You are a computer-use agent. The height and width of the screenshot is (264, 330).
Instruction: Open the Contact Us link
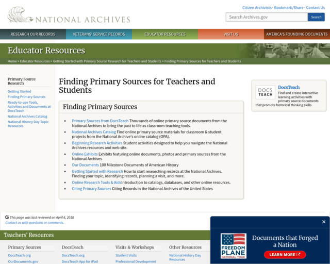coord(315,8)
